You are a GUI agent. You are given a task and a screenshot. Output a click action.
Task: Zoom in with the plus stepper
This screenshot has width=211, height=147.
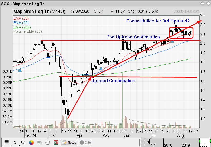pos(143,140)
